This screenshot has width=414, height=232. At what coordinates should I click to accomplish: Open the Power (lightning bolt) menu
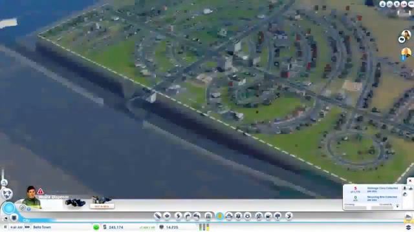click(179, 216)
